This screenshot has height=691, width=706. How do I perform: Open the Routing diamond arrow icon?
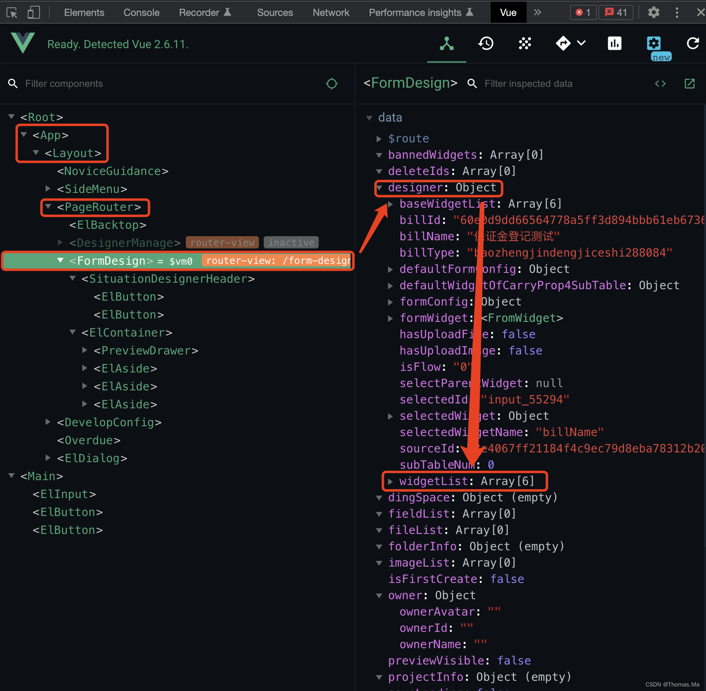(563, 43)
